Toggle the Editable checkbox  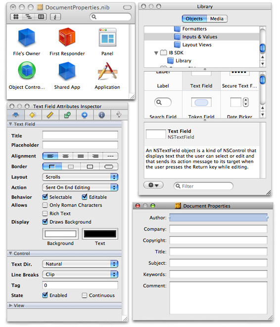coord(85,197)
